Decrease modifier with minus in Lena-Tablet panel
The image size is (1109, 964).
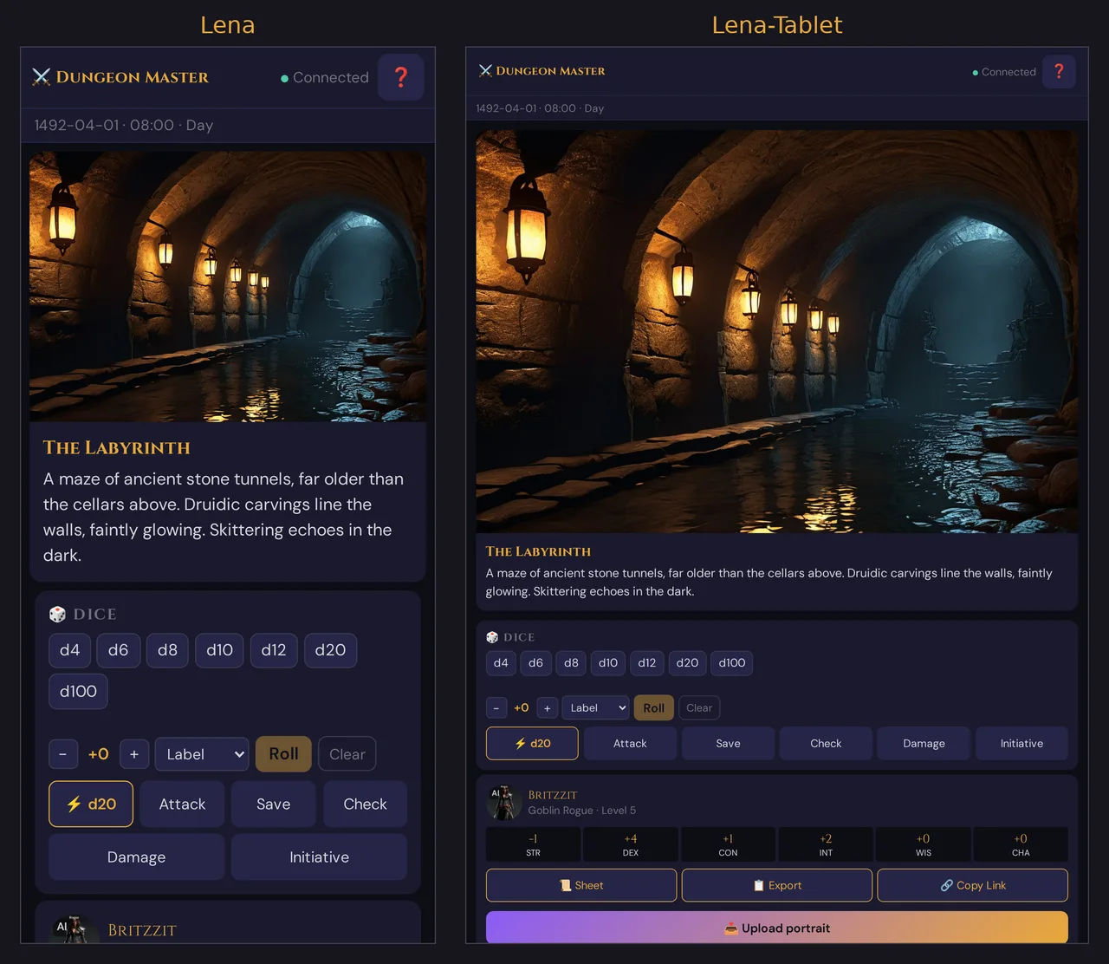[x=496, y=708]
